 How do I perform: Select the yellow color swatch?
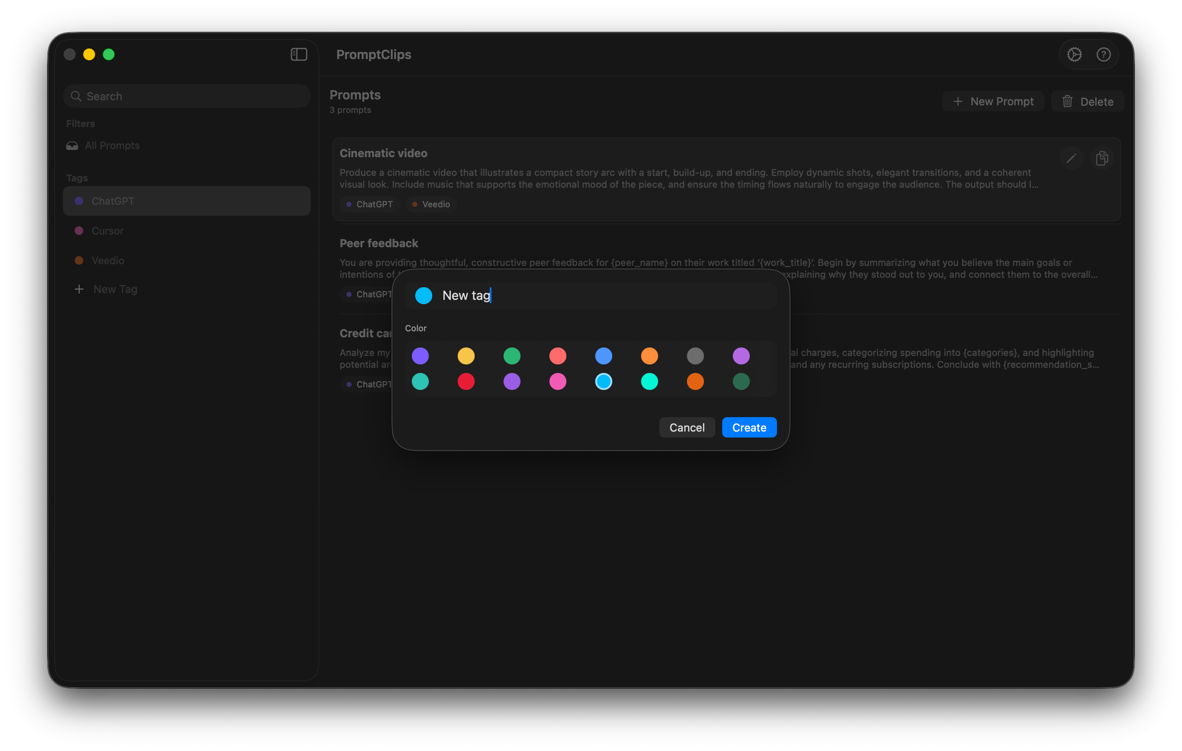pos(466,356)
